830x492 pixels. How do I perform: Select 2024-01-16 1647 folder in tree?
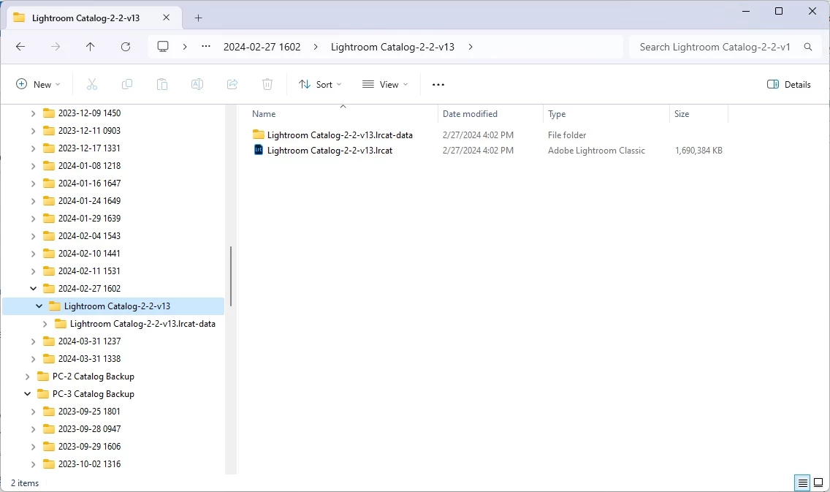[x=89, y=183]
